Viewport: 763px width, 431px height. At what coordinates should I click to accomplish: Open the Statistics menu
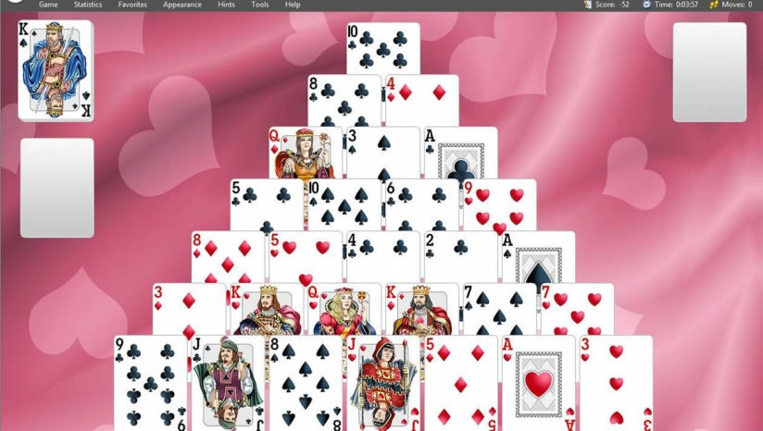pyautogui.click(x=88, y=5)
